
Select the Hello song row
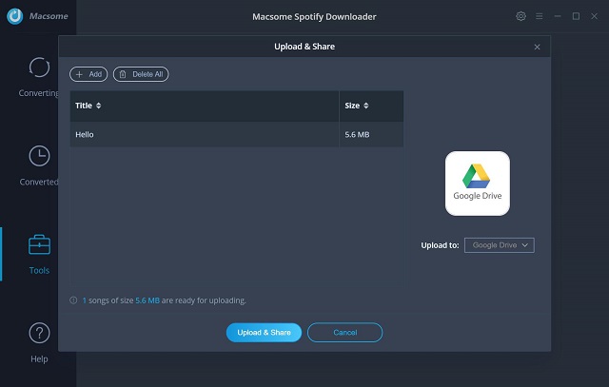[x=237, y=135]
